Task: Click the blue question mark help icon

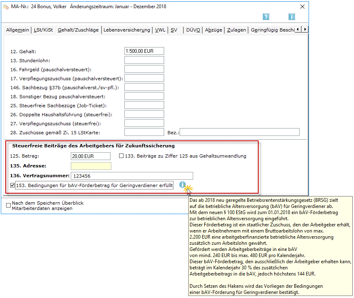Action: (x=266, y=17)
